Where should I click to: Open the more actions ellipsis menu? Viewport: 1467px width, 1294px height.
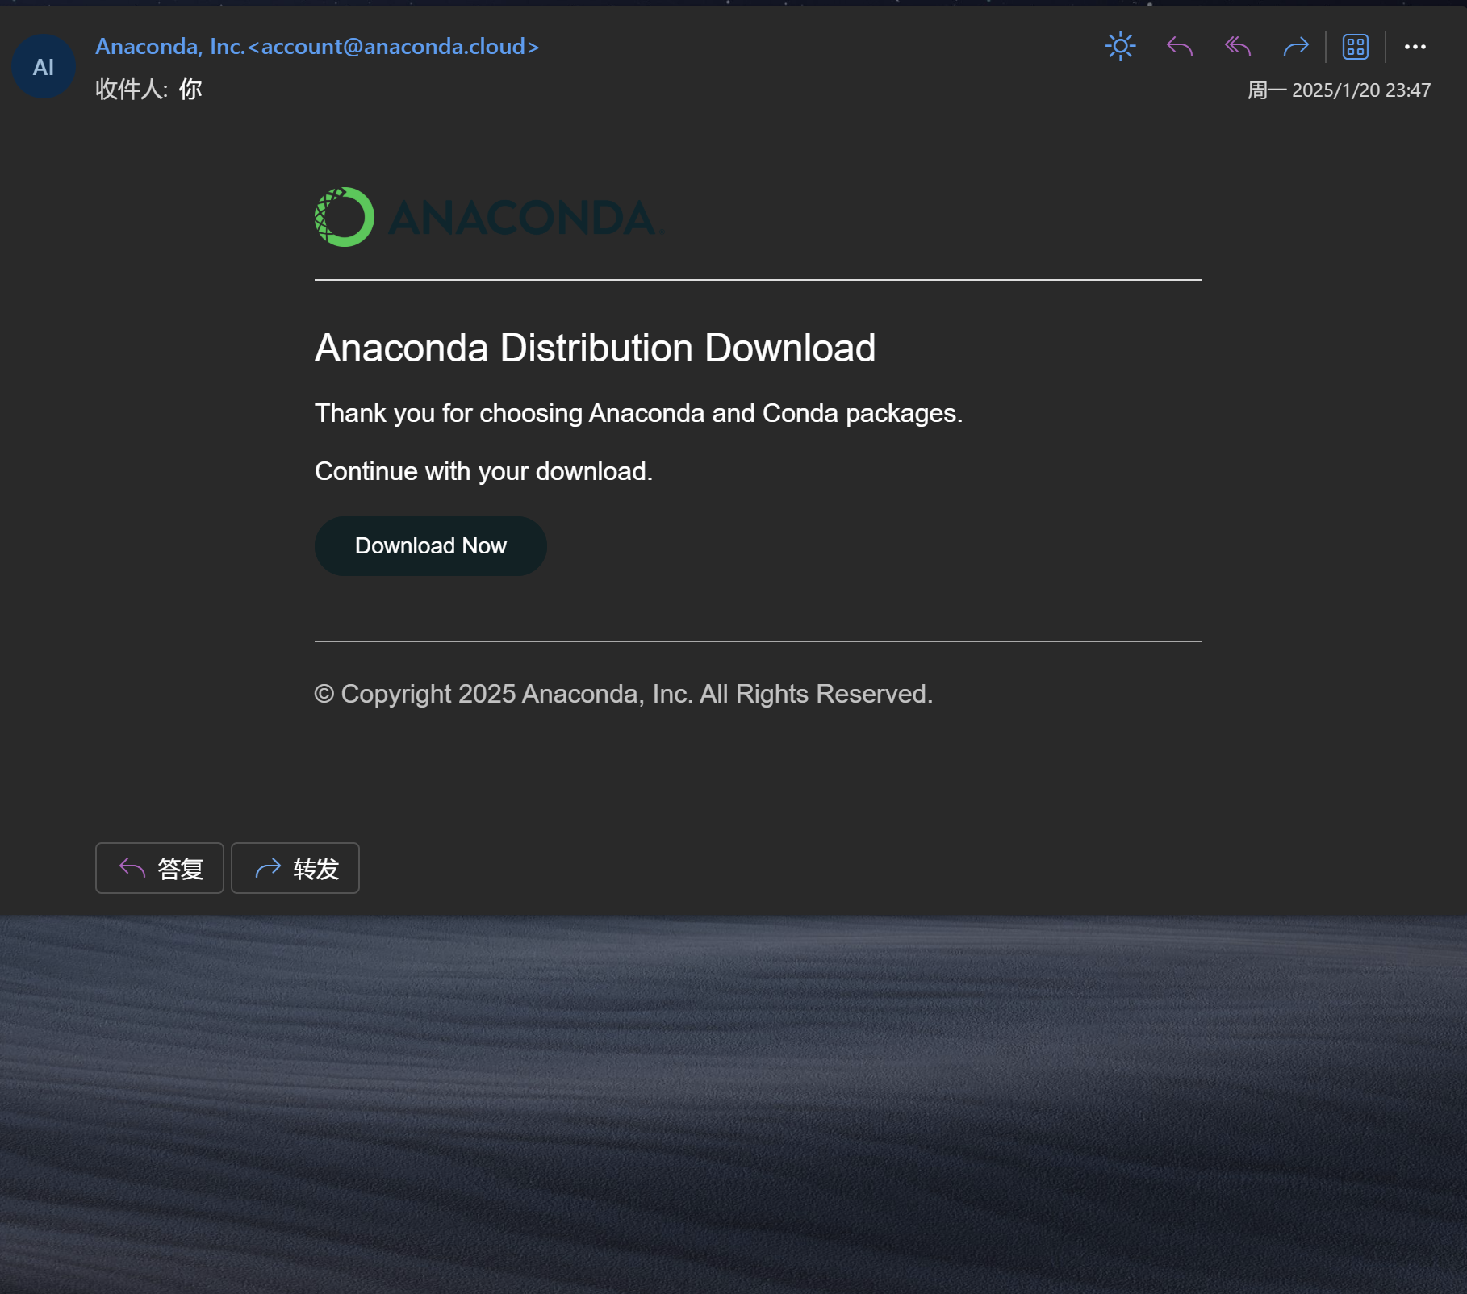[1415, 47]
